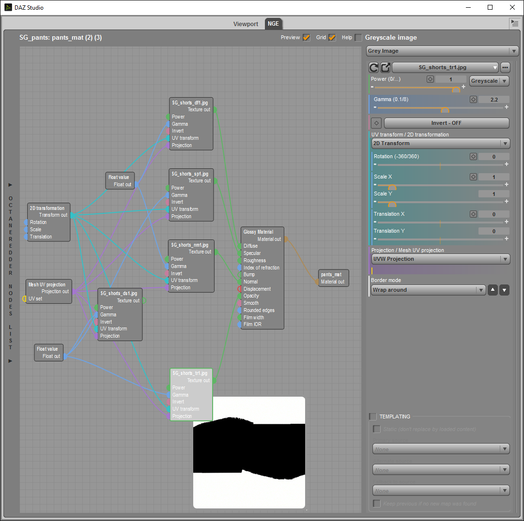The image size is (524, 521).
Task: Open the pane options menu icon
Action: click(515, 23)
